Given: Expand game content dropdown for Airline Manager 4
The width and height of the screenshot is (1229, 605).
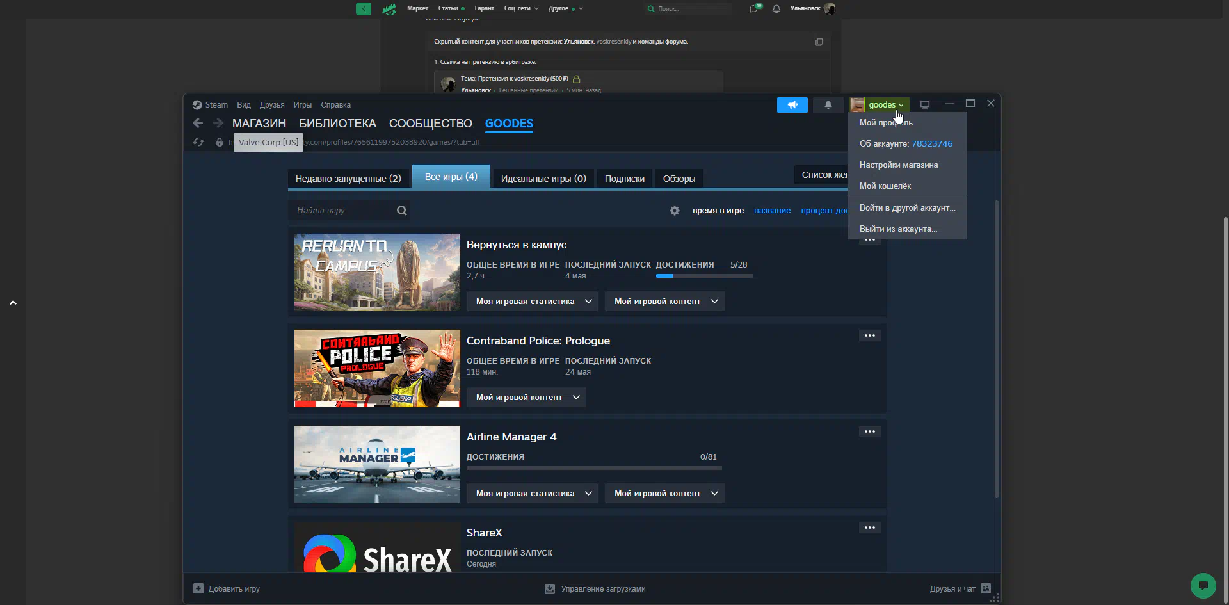Looking at the screenshot, I should 664,493.
